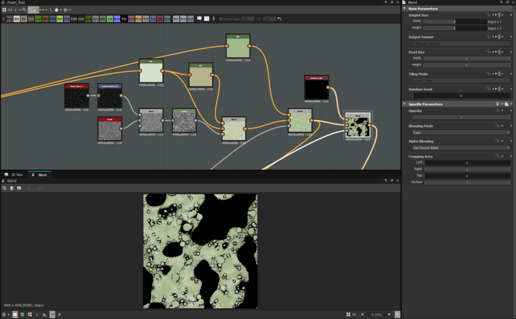
Task: Add a Blend node from the Bld shortcut
Action: tap(17, 19)
